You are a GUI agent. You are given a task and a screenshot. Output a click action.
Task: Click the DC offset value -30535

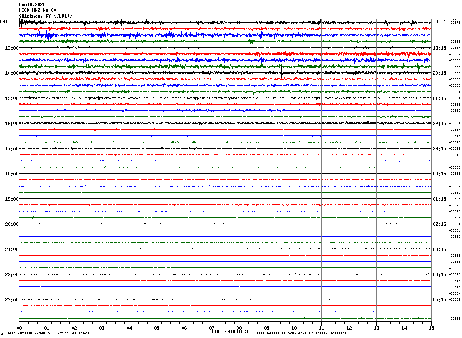[x=455, y=262]
